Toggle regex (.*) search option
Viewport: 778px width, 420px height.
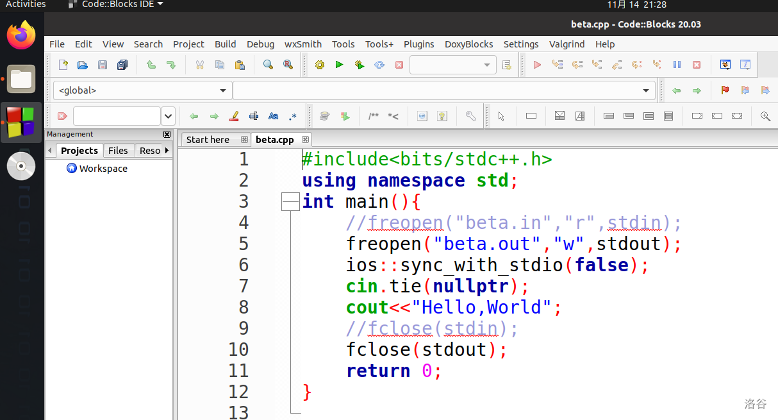(x=293, y=116)
